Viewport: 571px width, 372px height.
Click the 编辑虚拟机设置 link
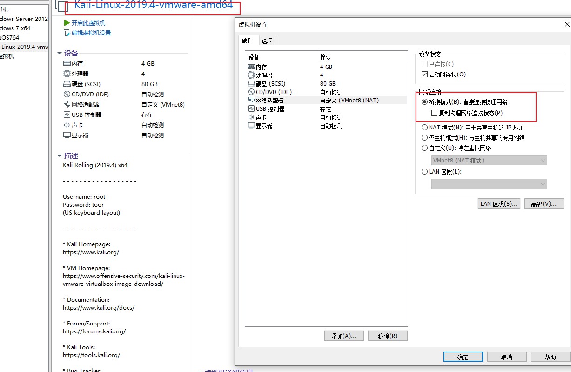91,33
